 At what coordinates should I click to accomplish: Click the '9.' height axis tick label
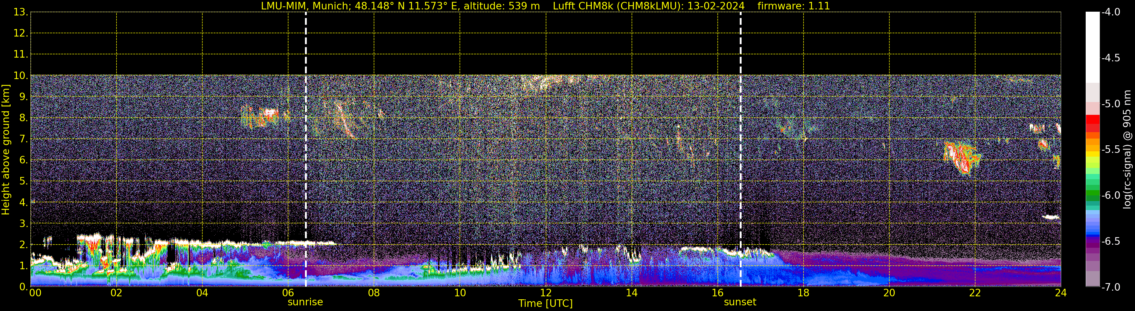23,96
